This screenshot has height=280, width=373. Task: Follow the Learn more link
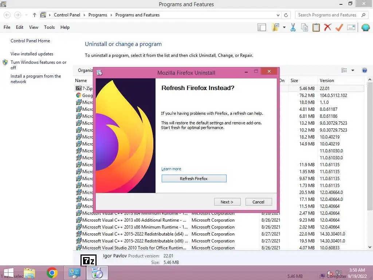[x=171, y=169]
